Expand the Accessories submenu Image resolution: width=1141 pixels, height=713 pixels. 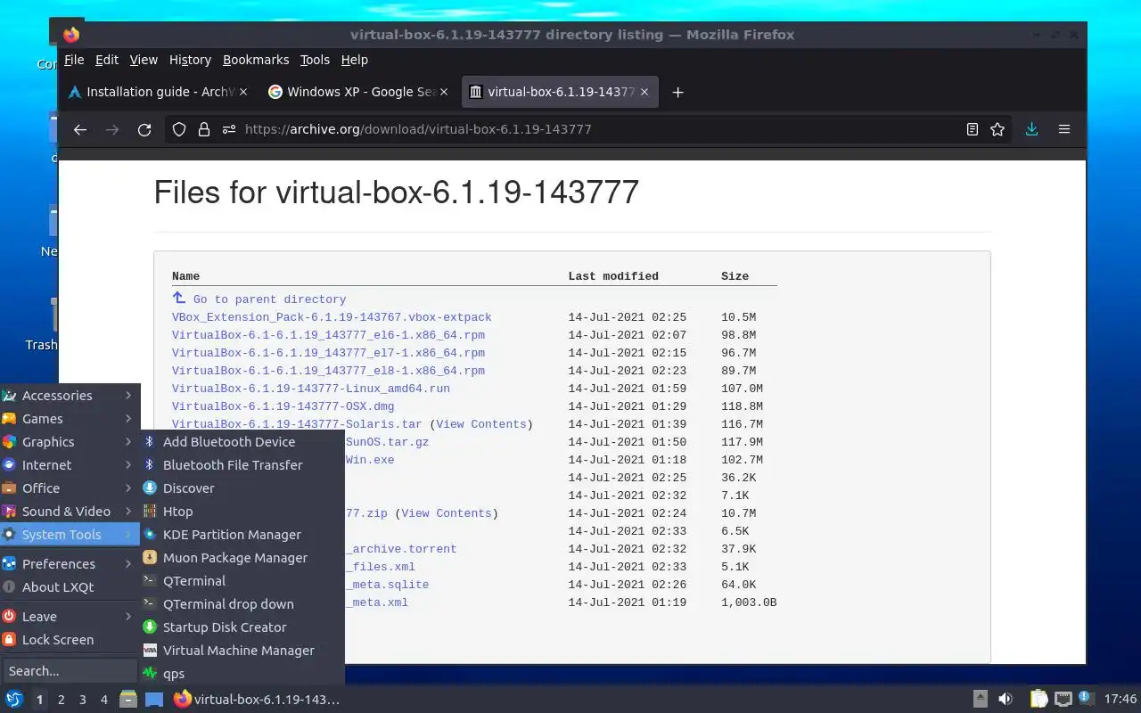point(70,396)
